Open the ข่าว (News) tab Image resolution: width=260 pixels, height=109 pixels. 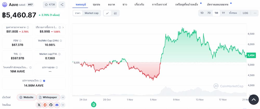tap(125, 4)
